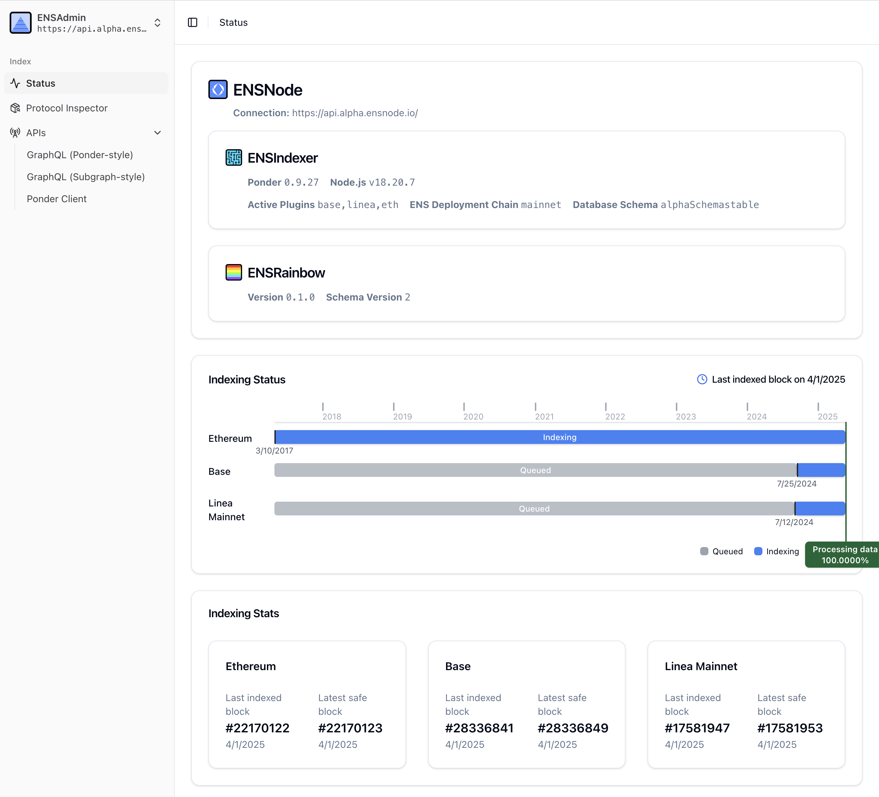Click the ENSRainbow Version 0.1.0 value
This screenshot has height=797, width=879.
pyautogui.click(x=301, y=297)
